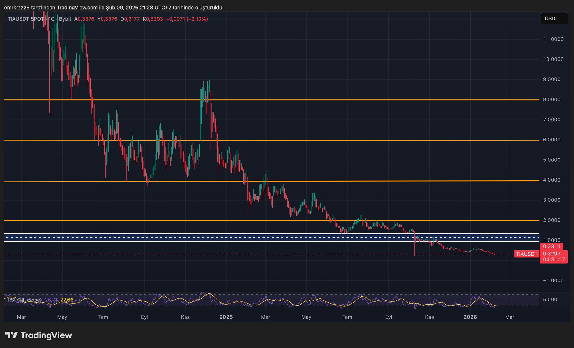Click the TIAUSDT SPOT symbol title

[26, 19]
